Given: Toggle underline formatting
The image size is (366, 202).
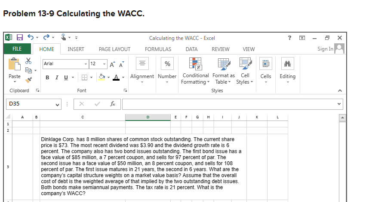Looking at the screenshot, I should coord(66,78).
